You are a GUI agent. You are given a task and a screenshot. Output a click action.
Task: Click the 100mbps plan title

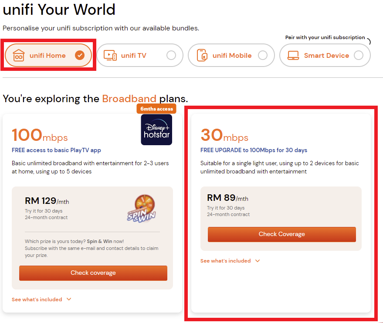tap(40, 135)
